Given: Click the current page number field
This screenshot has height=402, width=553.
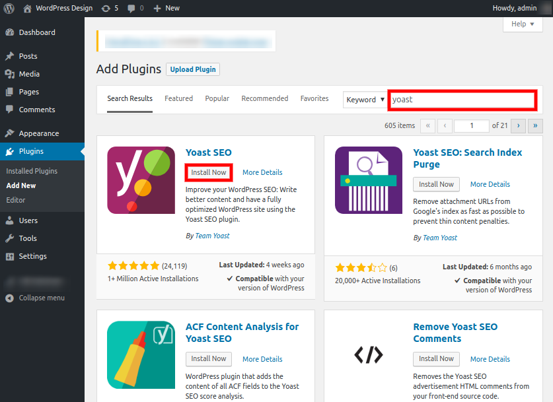Looking at the screenshot, I should (472, 126).
